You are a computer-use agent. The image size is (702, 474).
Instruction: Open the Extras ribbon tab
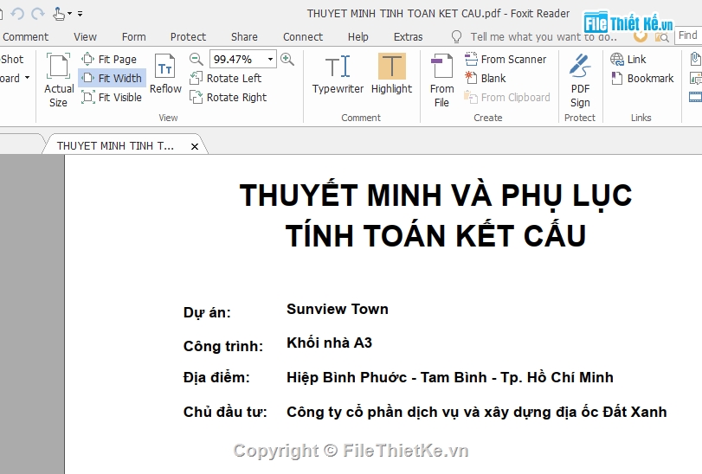(x=408, y=36)
